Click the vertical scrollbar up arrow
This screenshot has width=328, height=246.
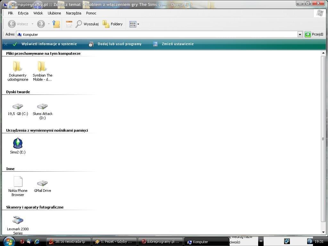(x=323, y=53)
